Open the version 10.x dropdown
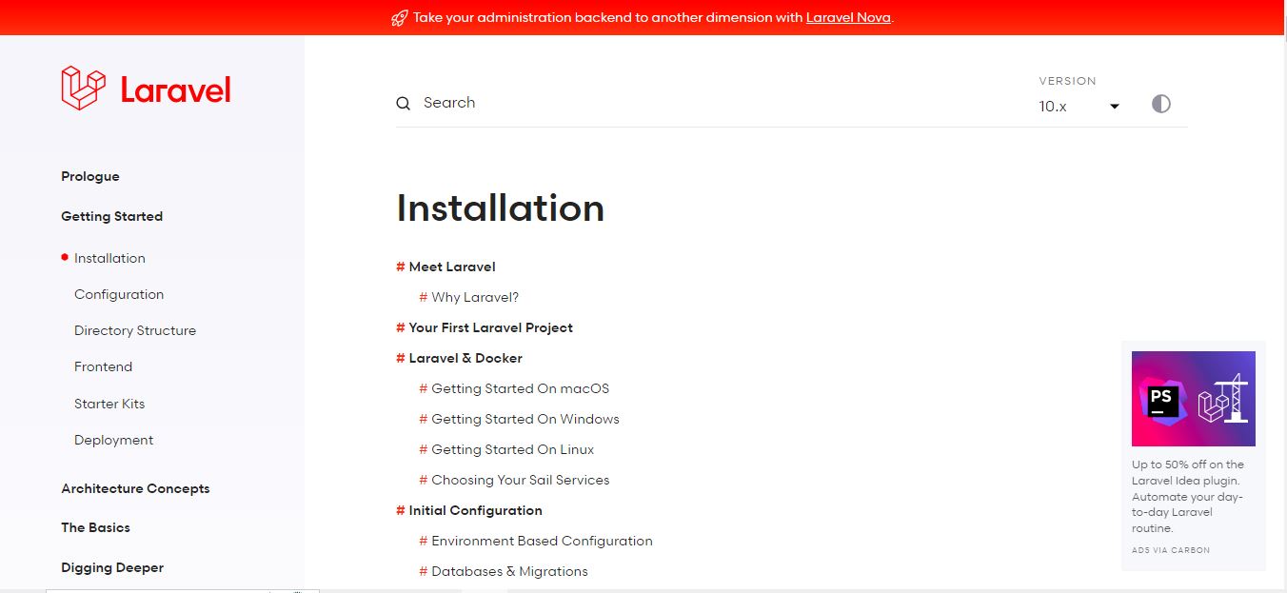Viewport: 1287px width, 593px height. pos(1079,107)
